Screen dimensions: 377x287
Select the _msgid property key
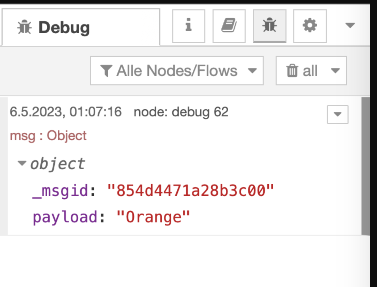click(60, 191)
